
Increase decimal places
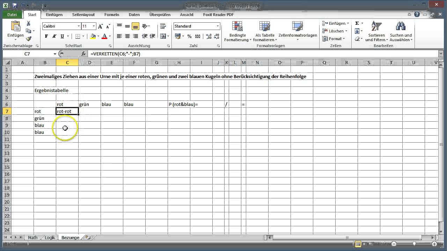[x=209, y=36]
